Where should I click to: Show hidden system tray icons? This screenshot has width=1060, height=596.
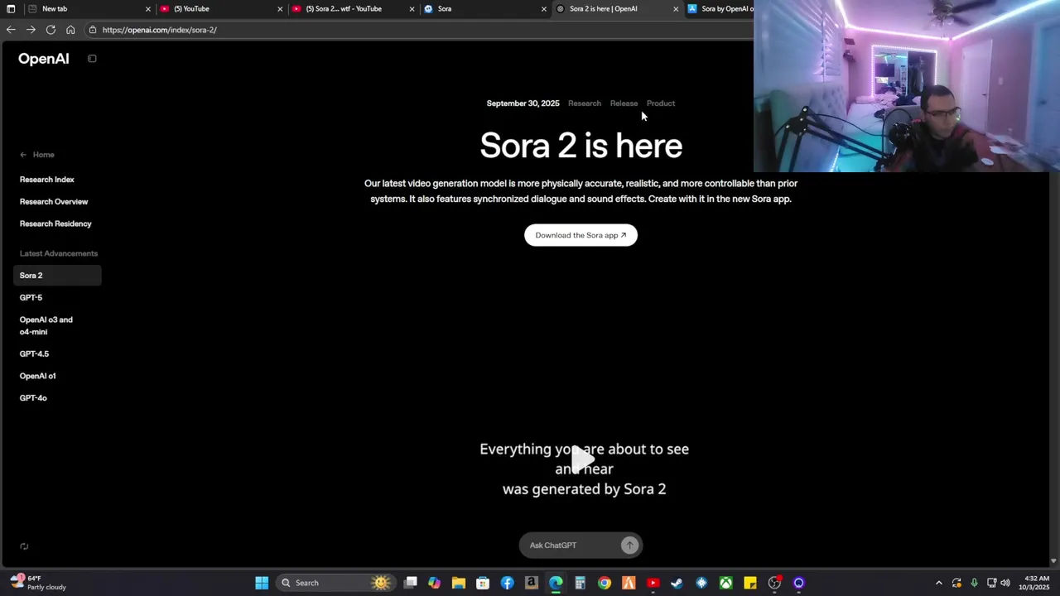(x=938, y=583)
